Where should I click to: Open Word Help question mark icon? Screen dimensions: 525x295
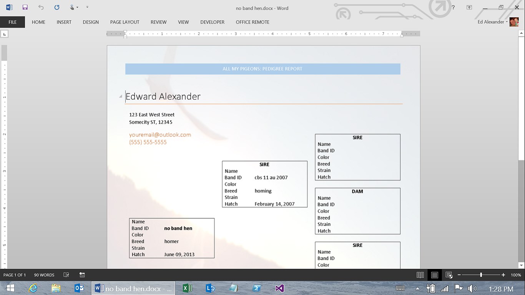(454, 7)
